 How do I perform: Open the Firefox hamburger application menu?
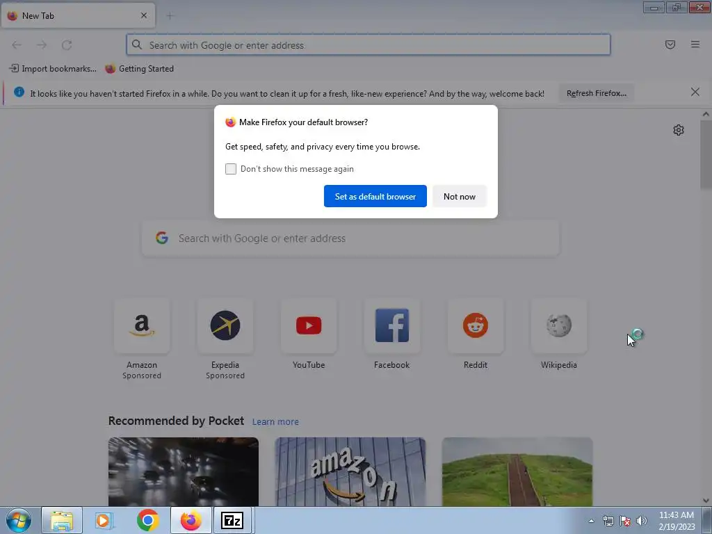coord(695,44)
